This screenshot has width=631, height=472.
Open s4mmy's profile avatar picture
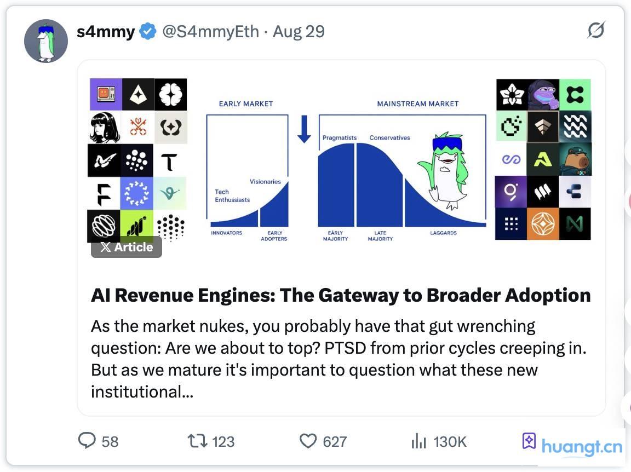46,41
